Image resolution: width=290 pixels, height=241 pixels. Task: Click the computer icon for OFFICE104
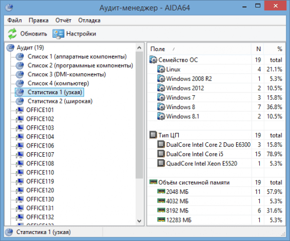(20, 137)
